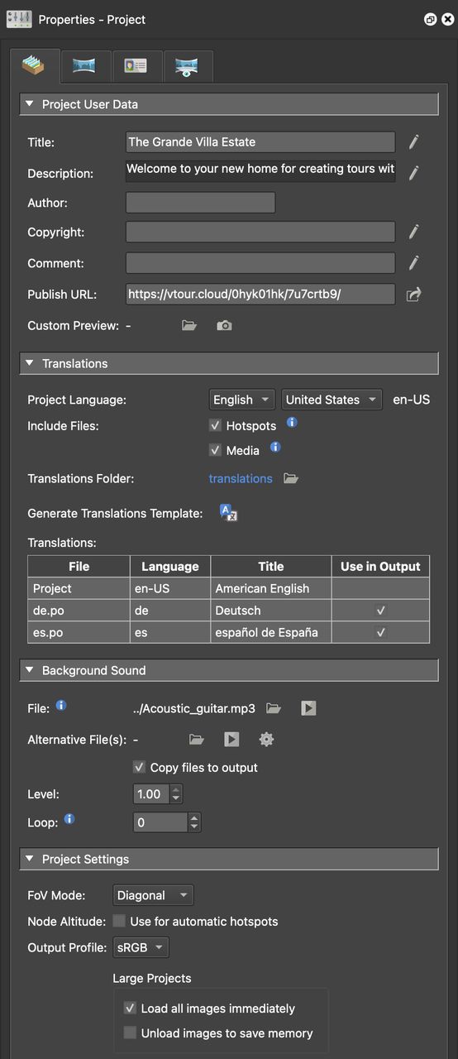Viewport: 458px width, 1059px height.
Task: Click the Comment pencil icon
Action: (x=413, y=263)
